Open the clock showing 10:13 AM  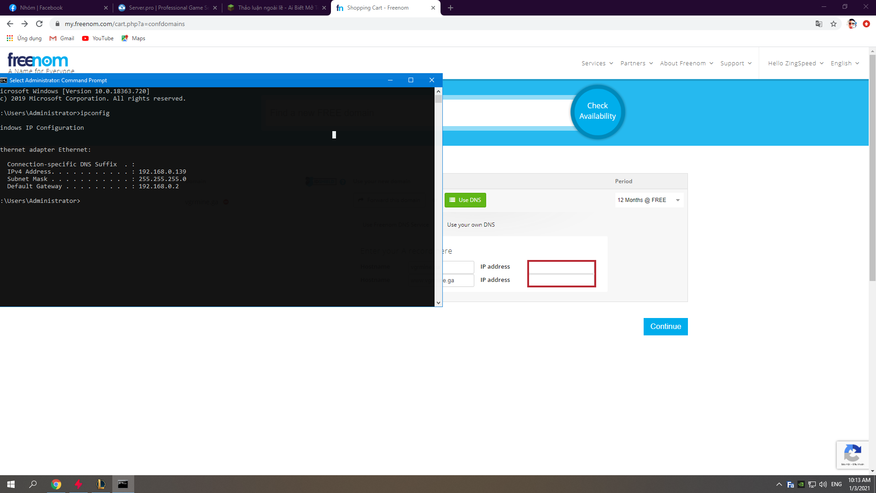click(860, 484)
